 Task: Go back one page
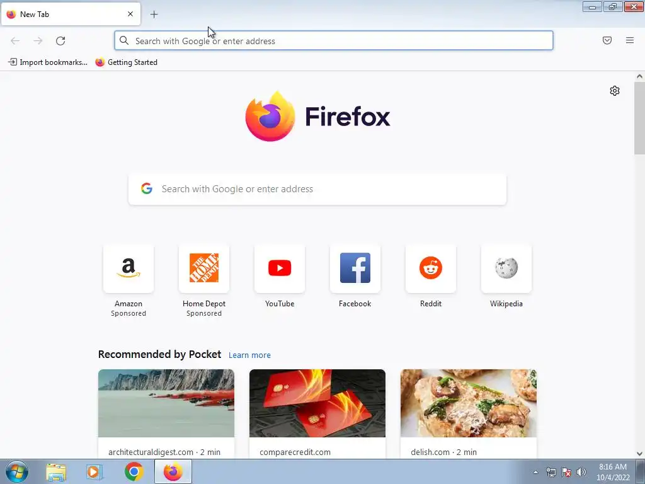15,41
